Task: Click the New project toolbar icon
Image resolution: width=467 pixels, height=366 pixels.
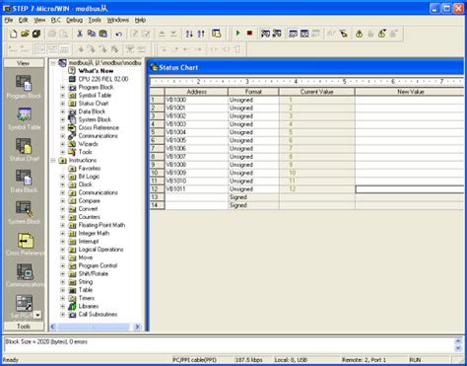Action: tap(13, 34)
